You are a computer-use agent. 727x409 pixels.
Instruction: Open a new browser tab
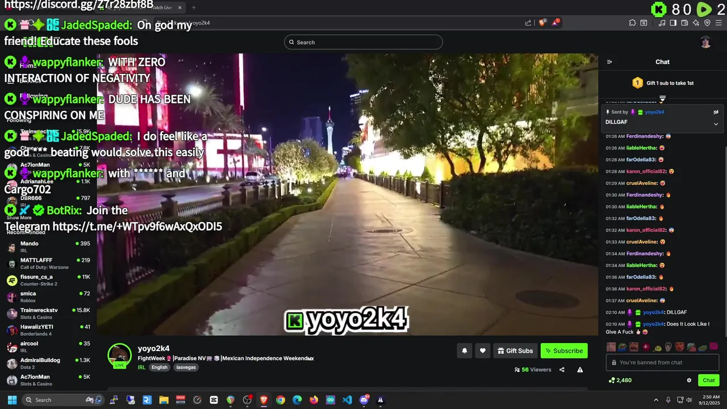pyautogui.click(x=194, y=7)
